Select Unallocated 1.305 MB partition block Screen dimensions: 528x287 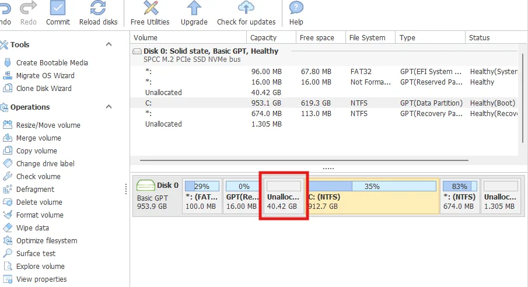pyautogui.click(x=501, y=196)
